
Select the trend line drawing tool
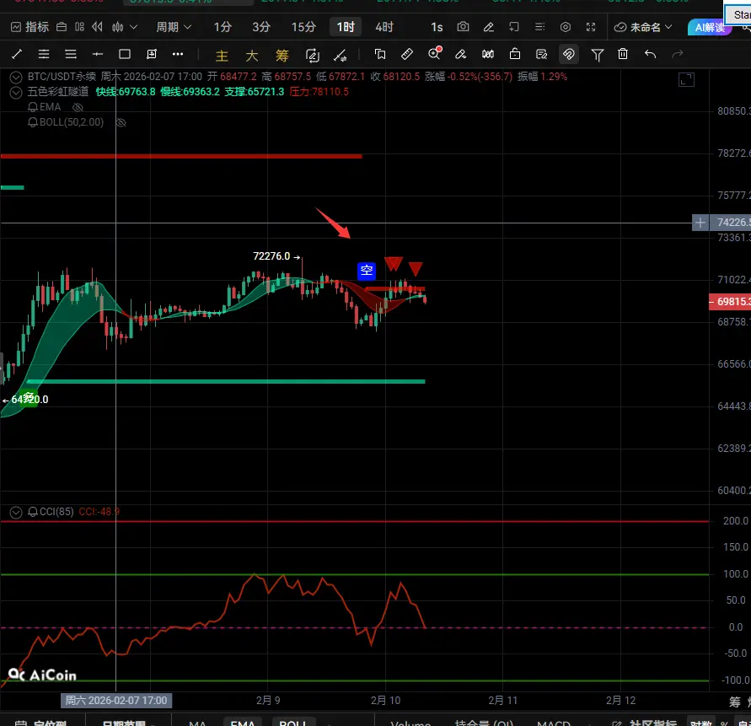tap(17, 54)
